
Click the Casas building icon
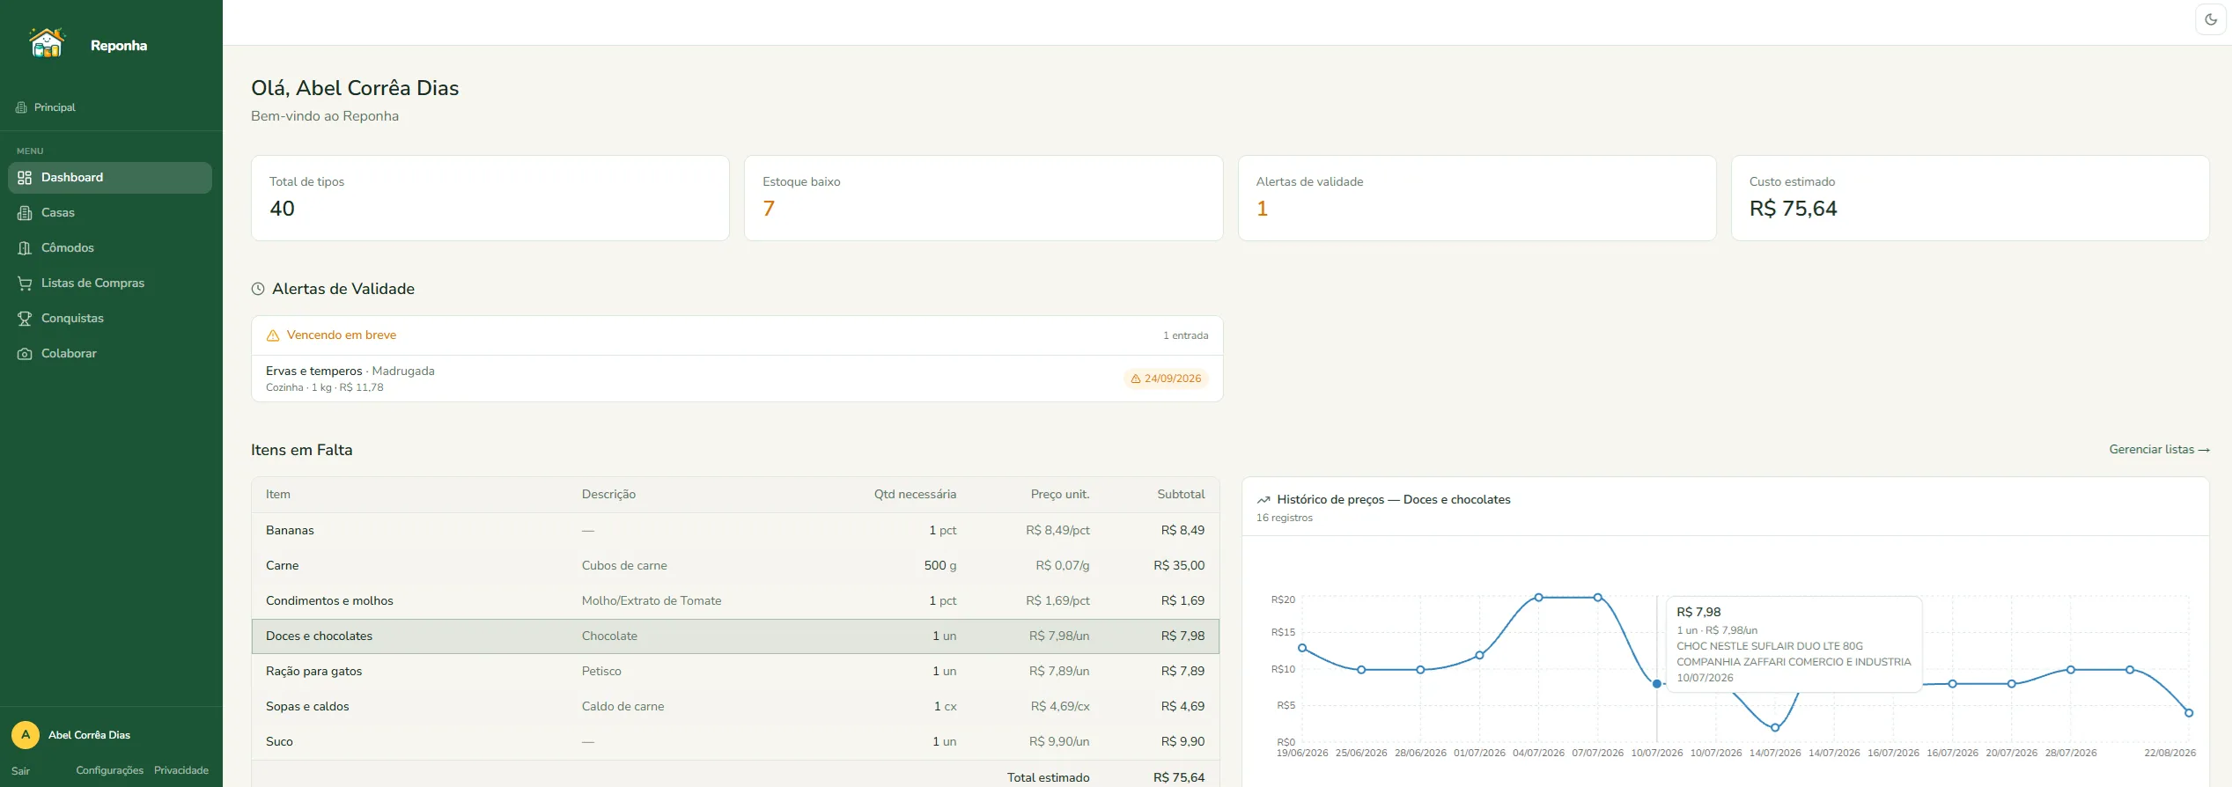(x=25, y=213)
